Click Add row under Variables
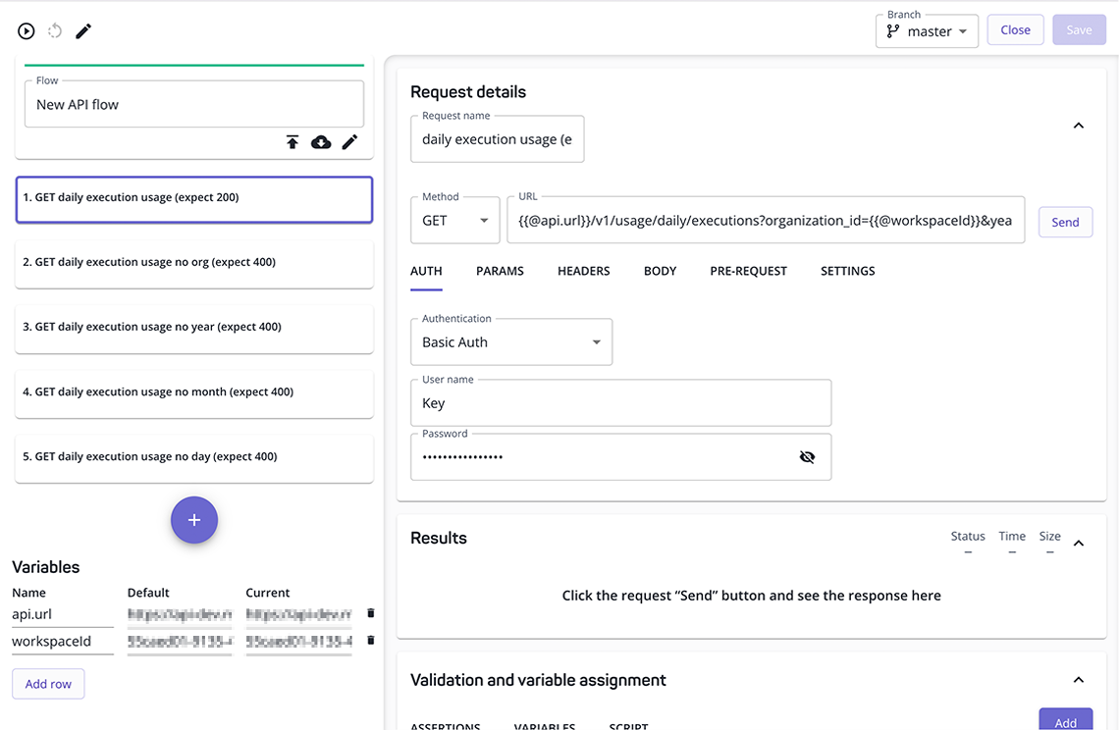This screenshot has height=730, width=1119. (47, 684)
